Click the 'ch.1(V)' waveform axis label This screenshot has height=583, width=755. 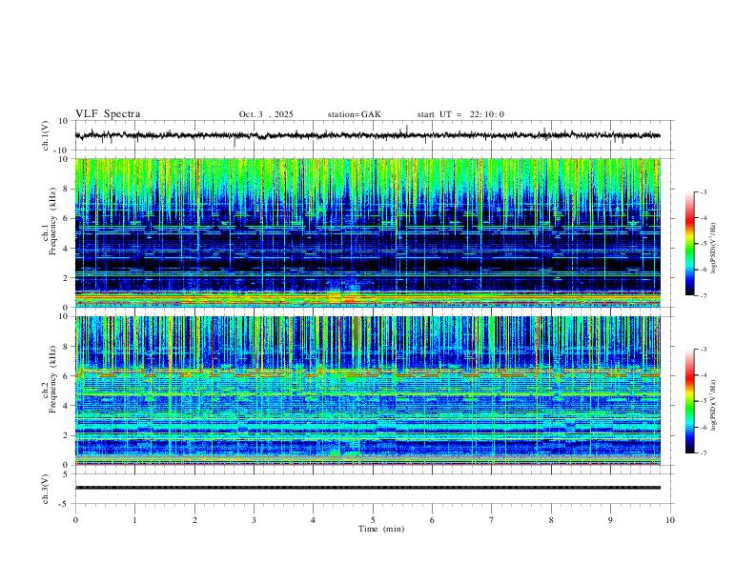46,135
